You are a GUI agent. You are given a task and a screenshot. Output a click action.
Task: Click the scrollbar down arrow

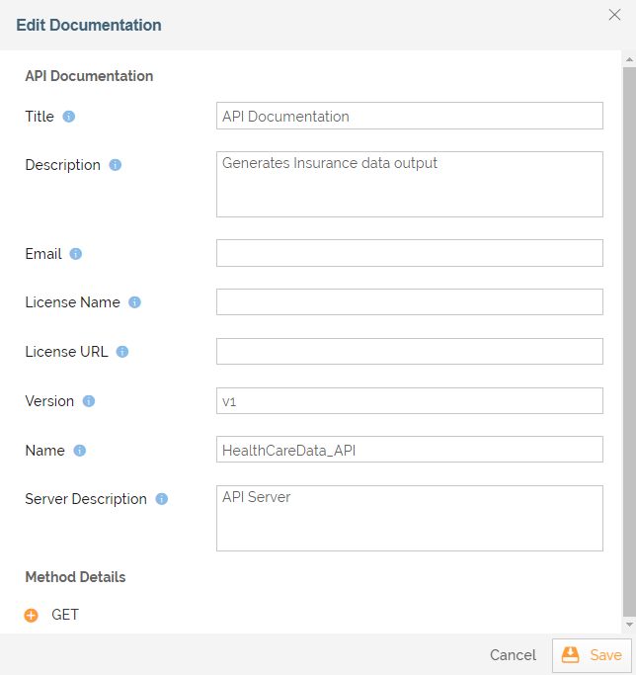629,626
